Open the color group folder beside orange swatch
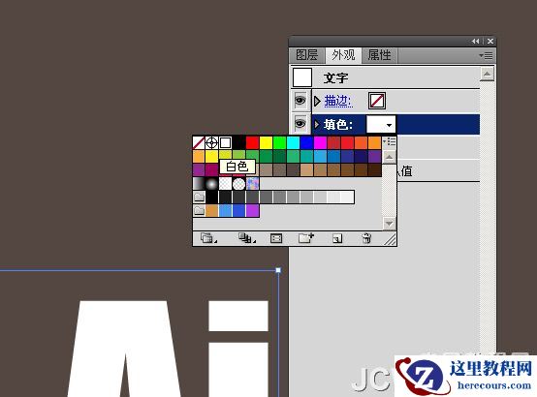 point(199,210)
